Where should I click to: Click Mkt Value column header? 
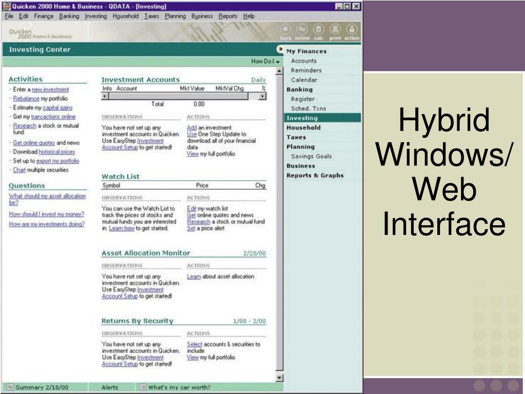point(192,88)
